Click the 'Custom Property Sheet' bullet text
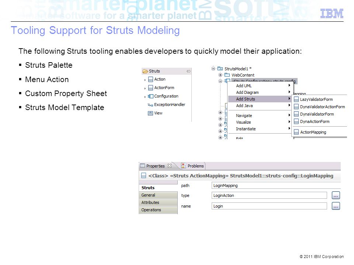Screen dimensions: 354x265 coord(66,93)
